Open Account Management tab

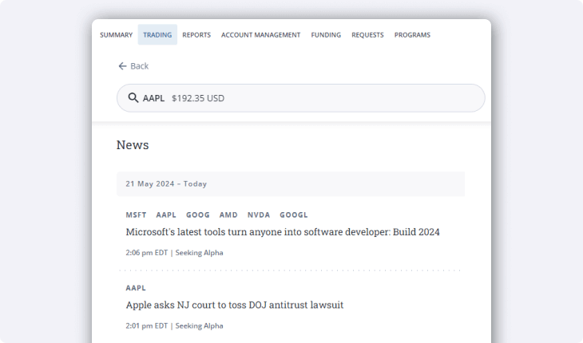point(260,35)
